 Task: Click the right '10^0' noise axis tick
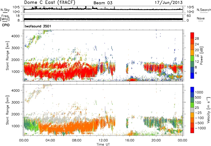click(x=190, y=12)
